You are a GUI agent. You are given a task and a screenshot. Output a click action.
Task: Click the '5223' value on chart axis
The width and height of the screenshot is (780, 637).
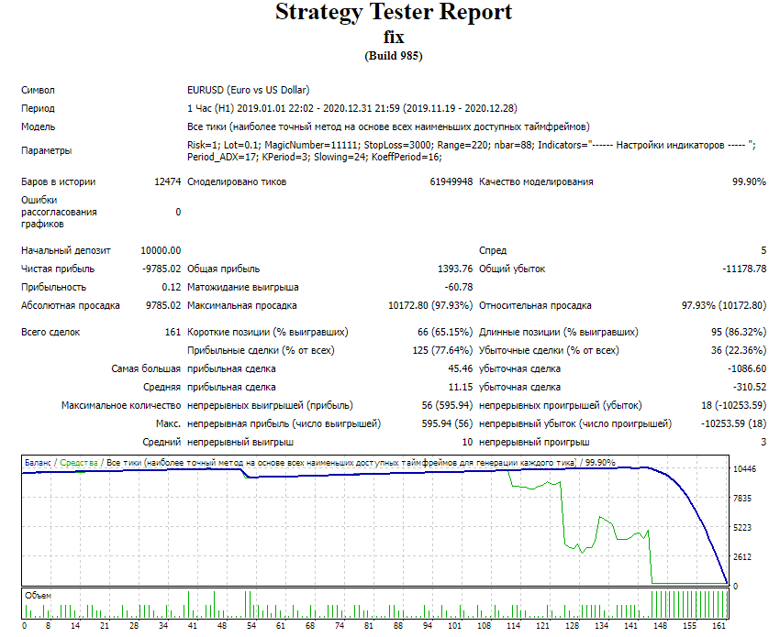point(742,528)
